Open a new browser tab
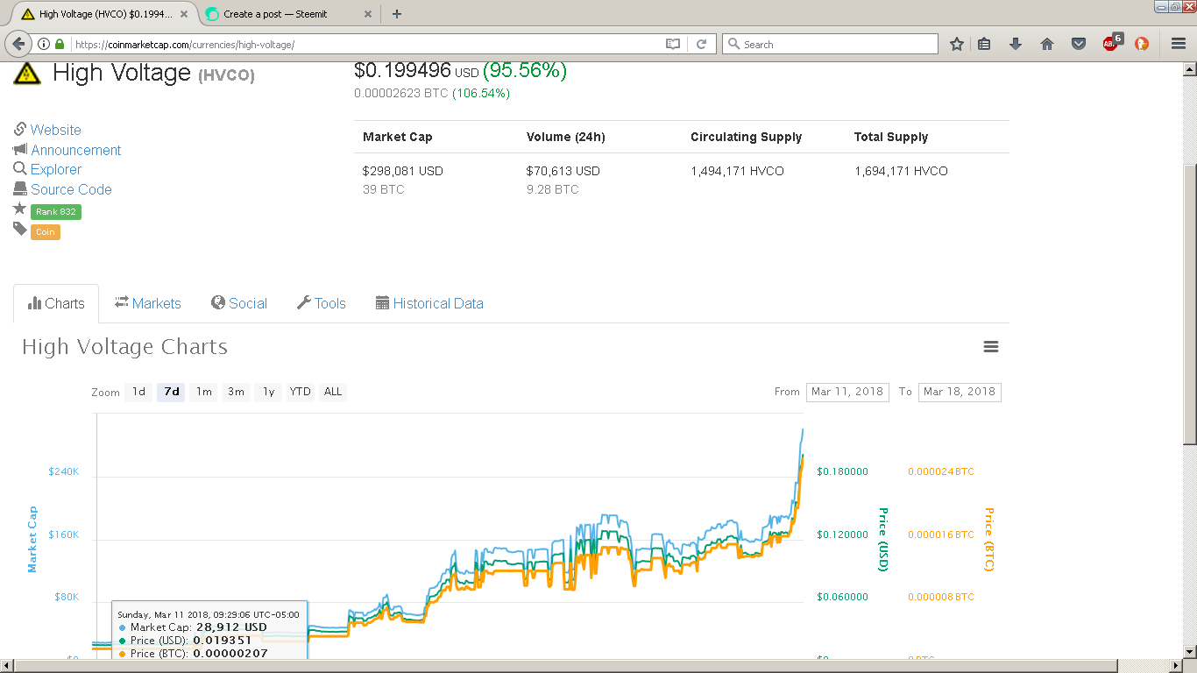Screen dimensions: 1197x673 [397, 14]
